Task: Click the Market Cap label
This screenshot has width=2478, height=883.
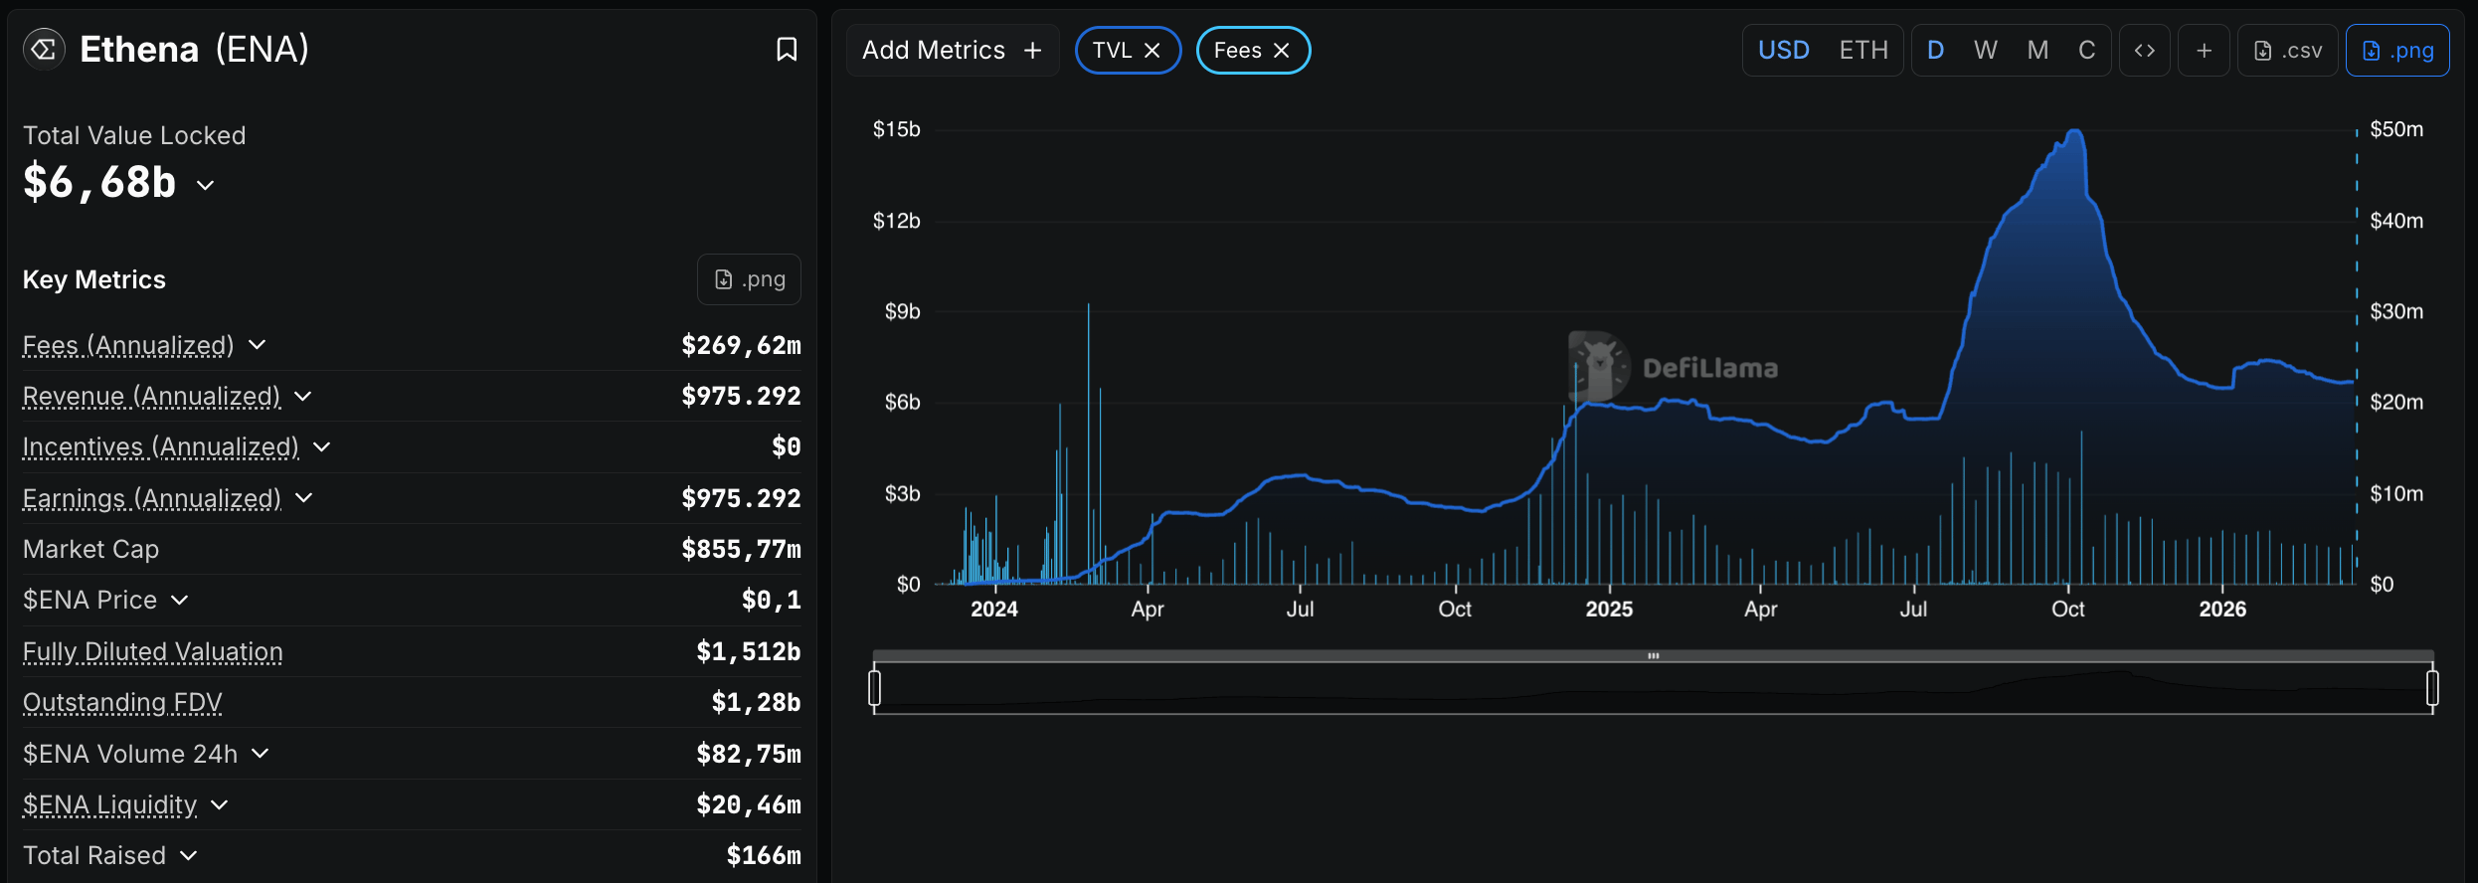Action: tap(90, 549)
